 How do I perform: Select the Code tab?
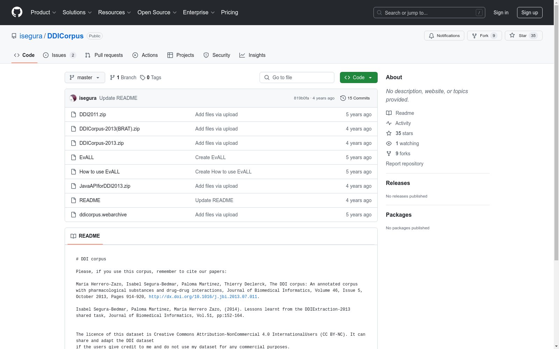tap(24, 55)
